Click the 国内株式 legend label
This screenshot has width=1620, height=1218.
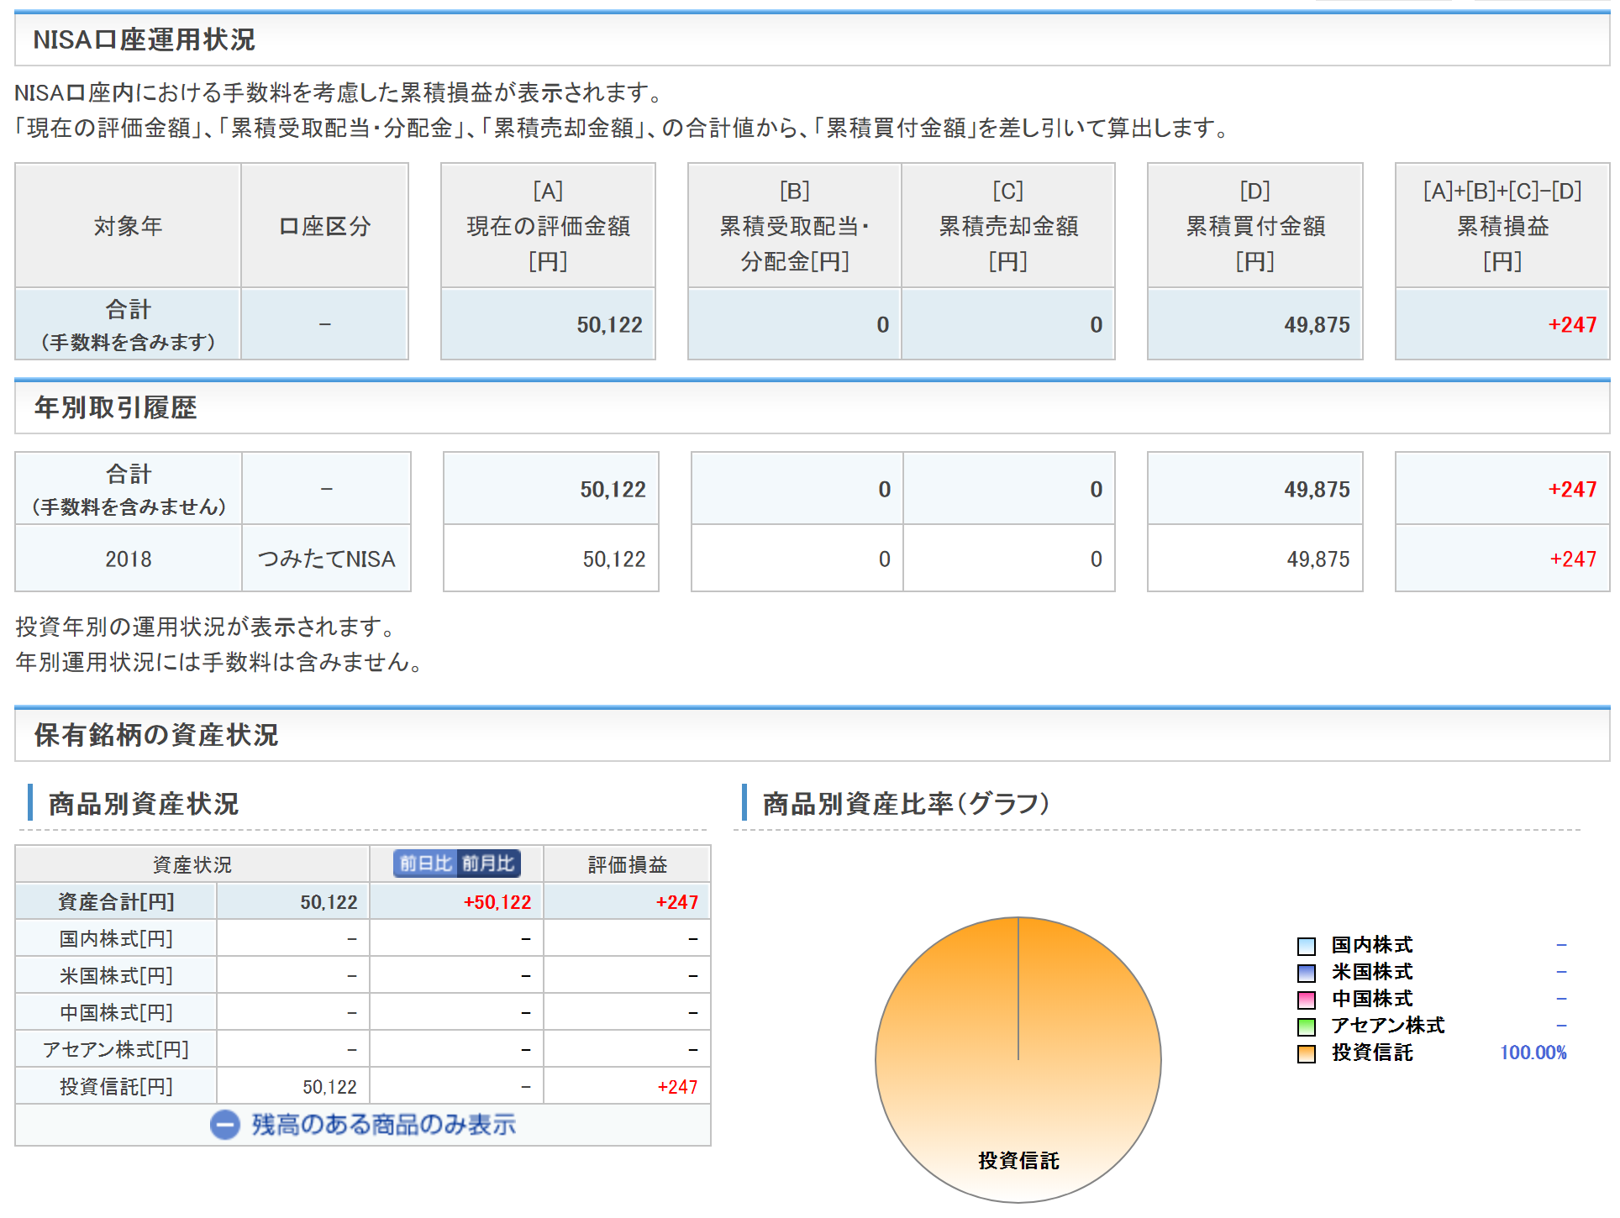[x=1372, y=945]
